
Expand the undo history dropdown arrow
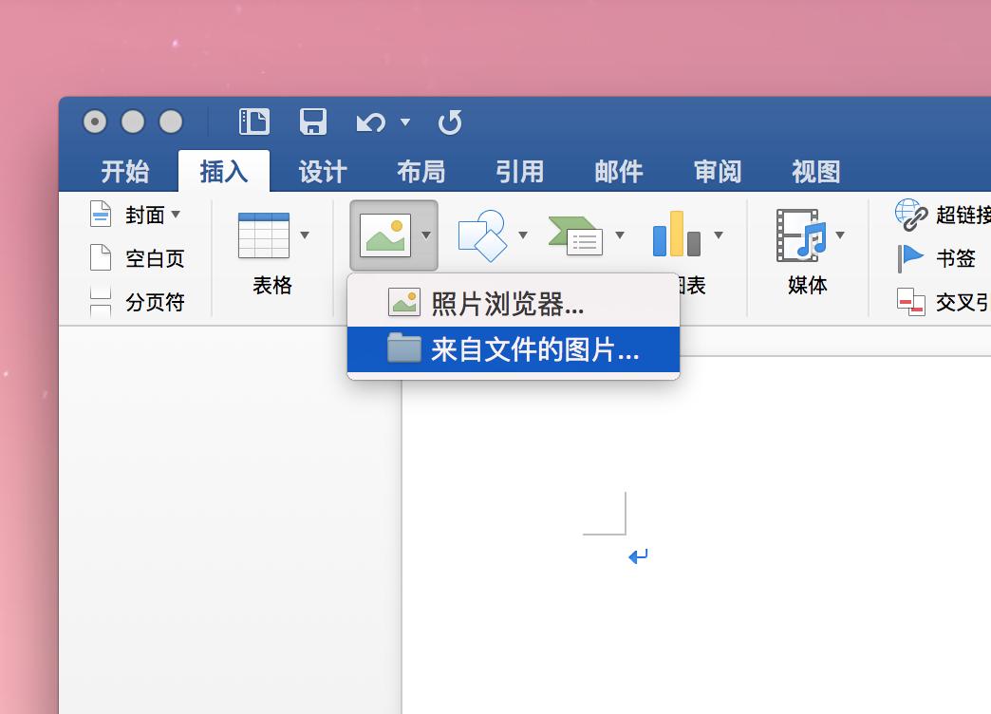[x=405, y=122]
